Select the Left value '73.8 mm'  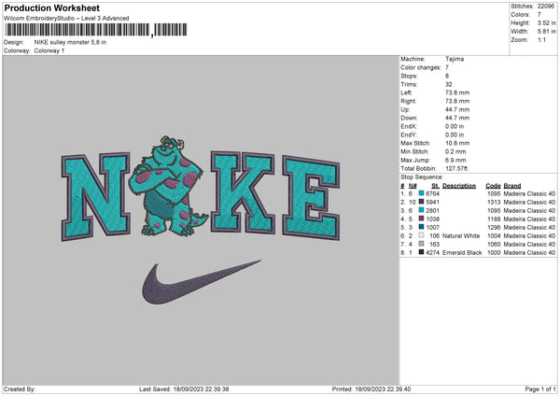457,92
